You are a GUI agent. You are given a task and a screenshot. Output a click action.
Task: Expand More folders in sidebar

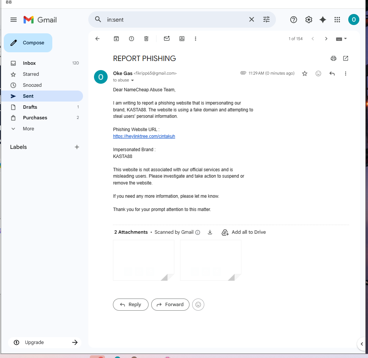28,129
